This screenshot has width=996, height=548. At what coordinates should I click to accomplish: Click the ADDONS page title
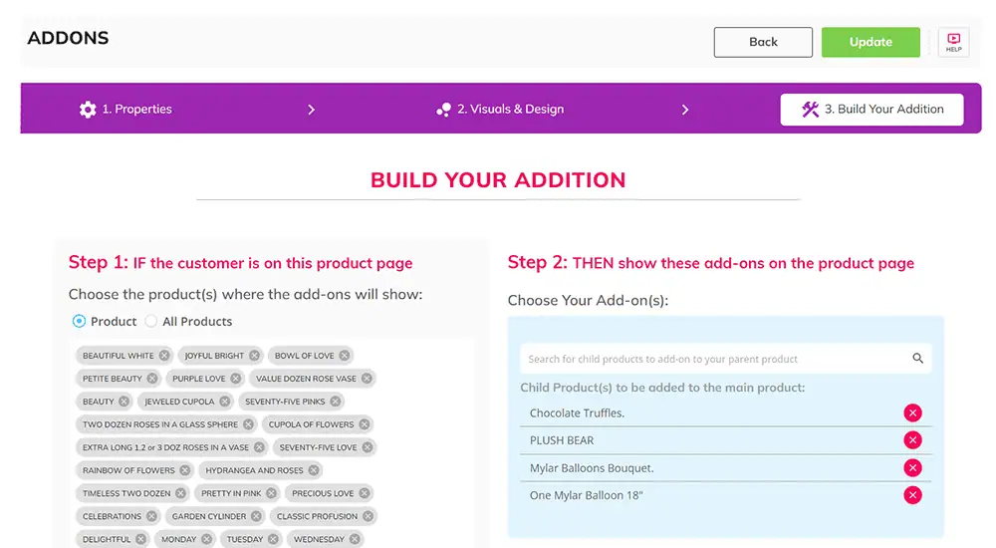click(x=68, y=38)
